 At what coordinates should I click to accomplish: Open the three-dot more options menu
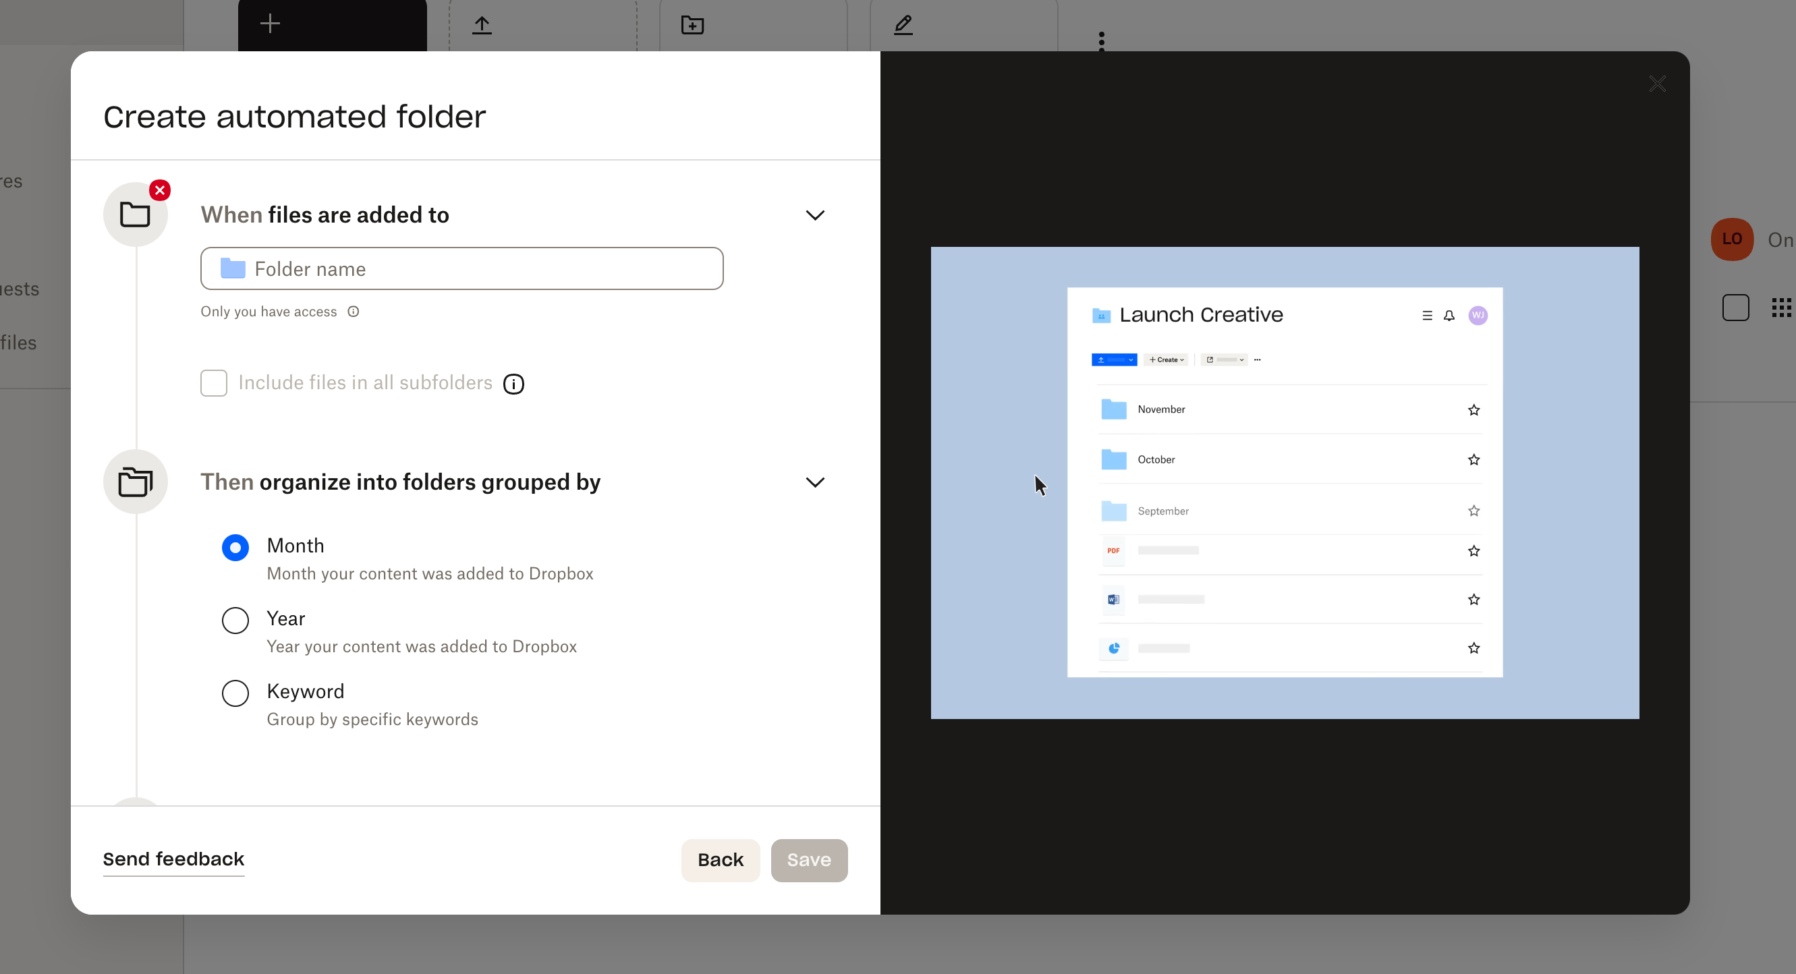tap(1101, 41)
